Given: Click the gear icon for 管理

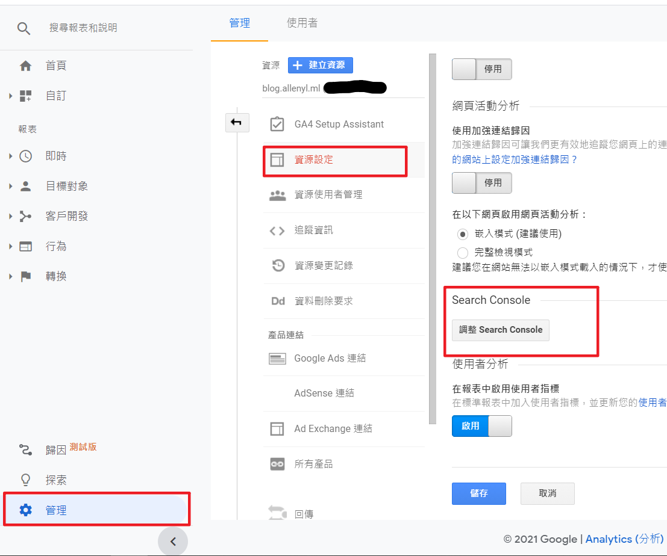Looking at the screenshot, I should (x=25, y=510).
